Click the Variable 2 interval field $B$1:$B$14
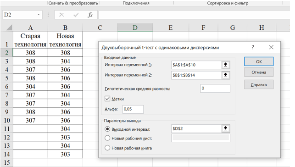This screenshot has height=167, width=295. coord(196,75)
